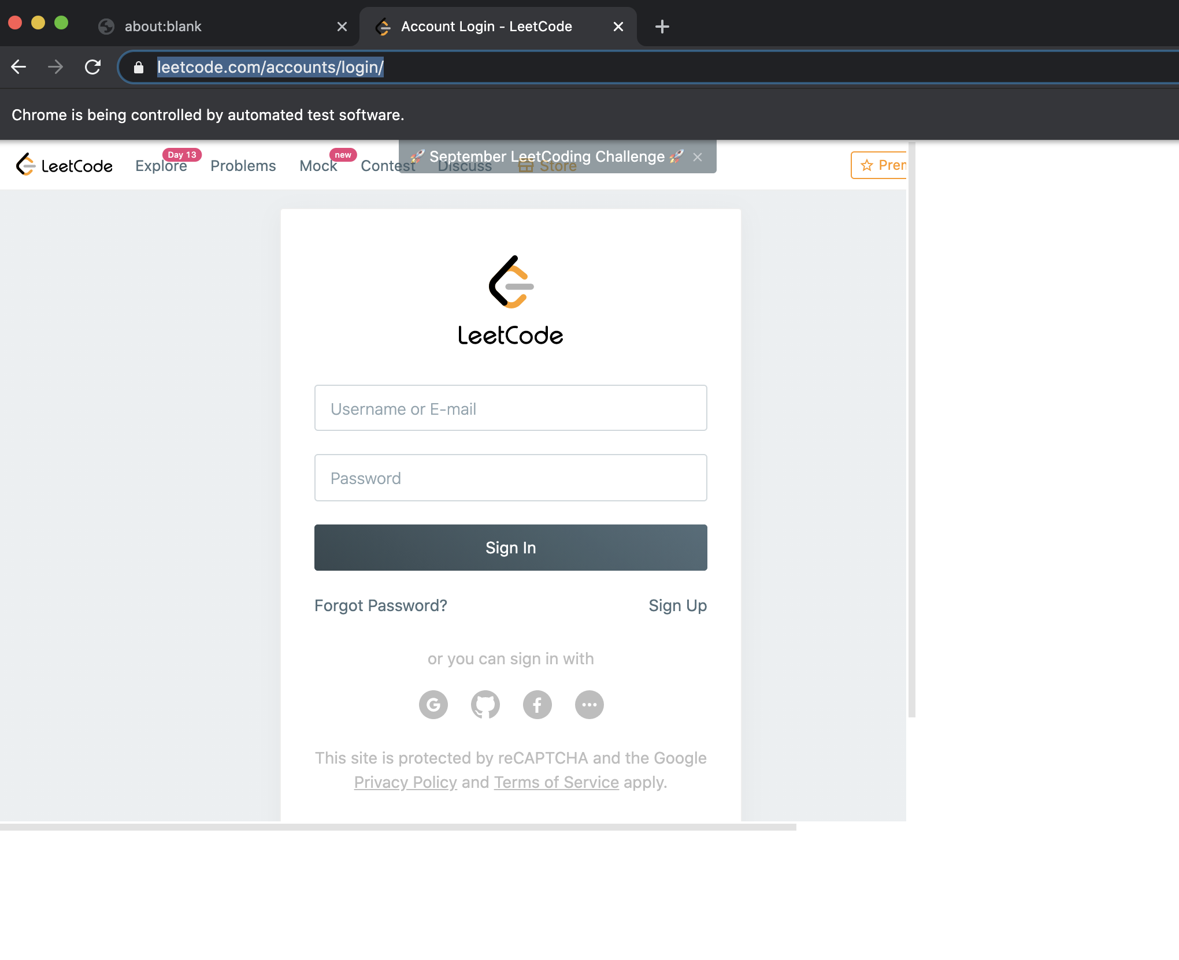1179x960 pixels.
Task: Open the Privacy Policy link
Action: point(405,782)
